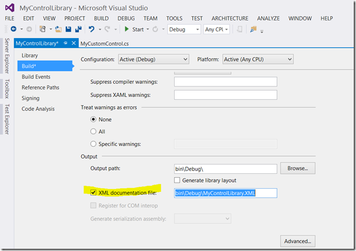Click Register for COM interop checkbox
This screenshot has width=356, height=251.
93,205
